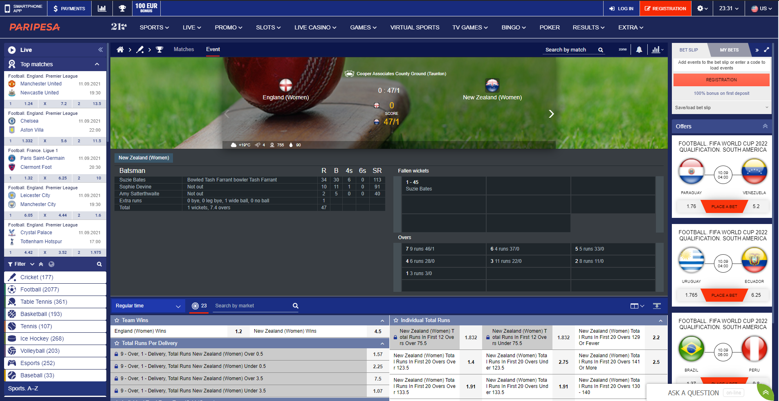Click the trophy breadcrumb icon

click(159, 49)
